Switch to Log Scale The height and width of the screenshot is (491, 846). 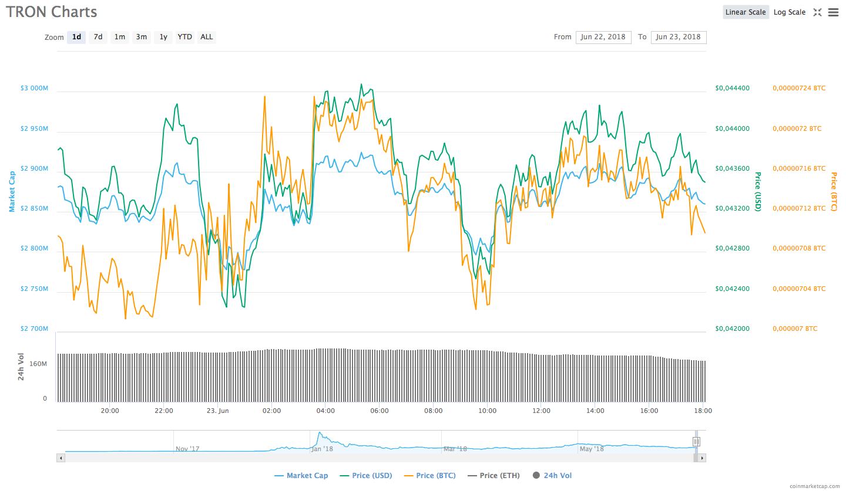pyautogui.click(x=790, y=12)
